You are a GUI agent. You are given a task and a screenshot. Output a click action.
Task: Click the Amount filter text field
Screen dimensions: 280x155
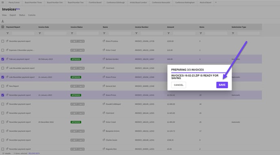[184, 33]
